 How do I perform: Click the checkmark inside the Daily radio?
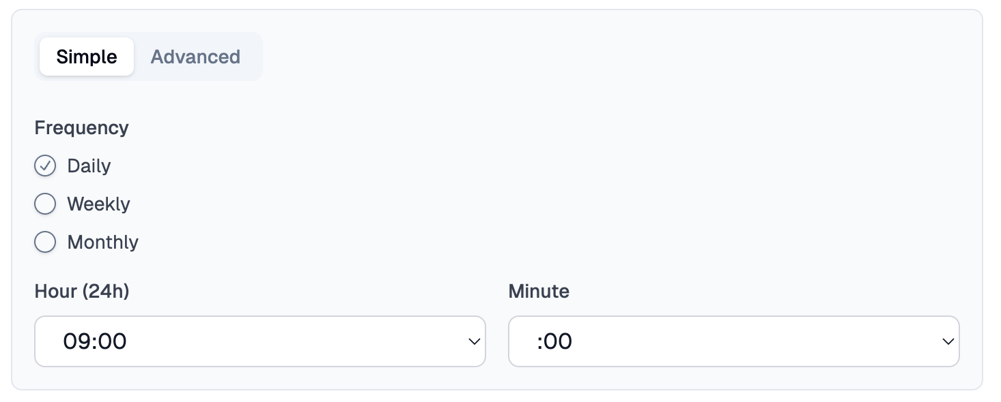pos(45,166)
